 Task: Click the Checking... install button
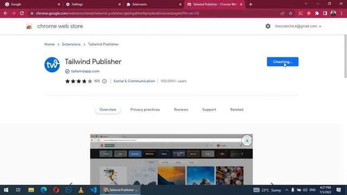tap(282, 62)
